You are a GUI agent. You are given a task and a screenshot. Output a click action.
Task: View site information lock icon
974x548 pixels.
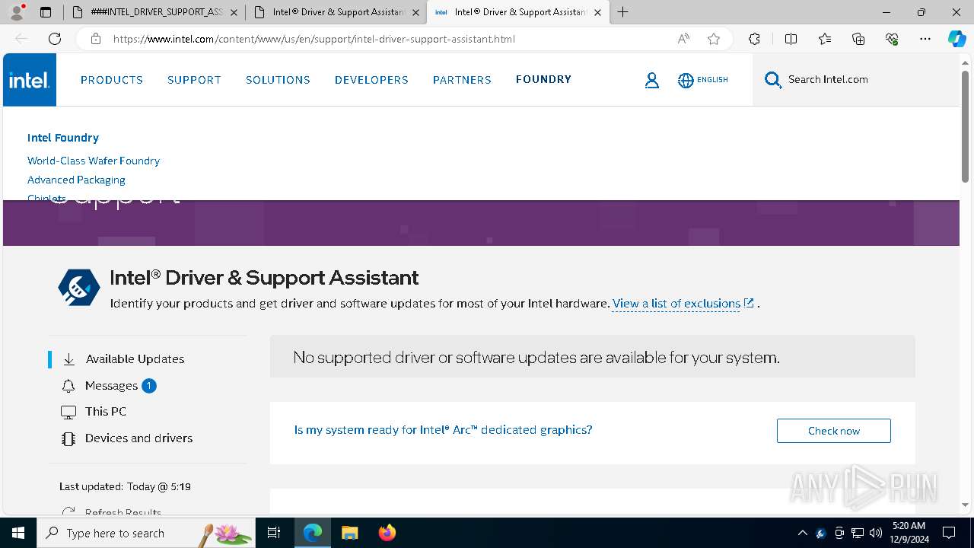96,39
